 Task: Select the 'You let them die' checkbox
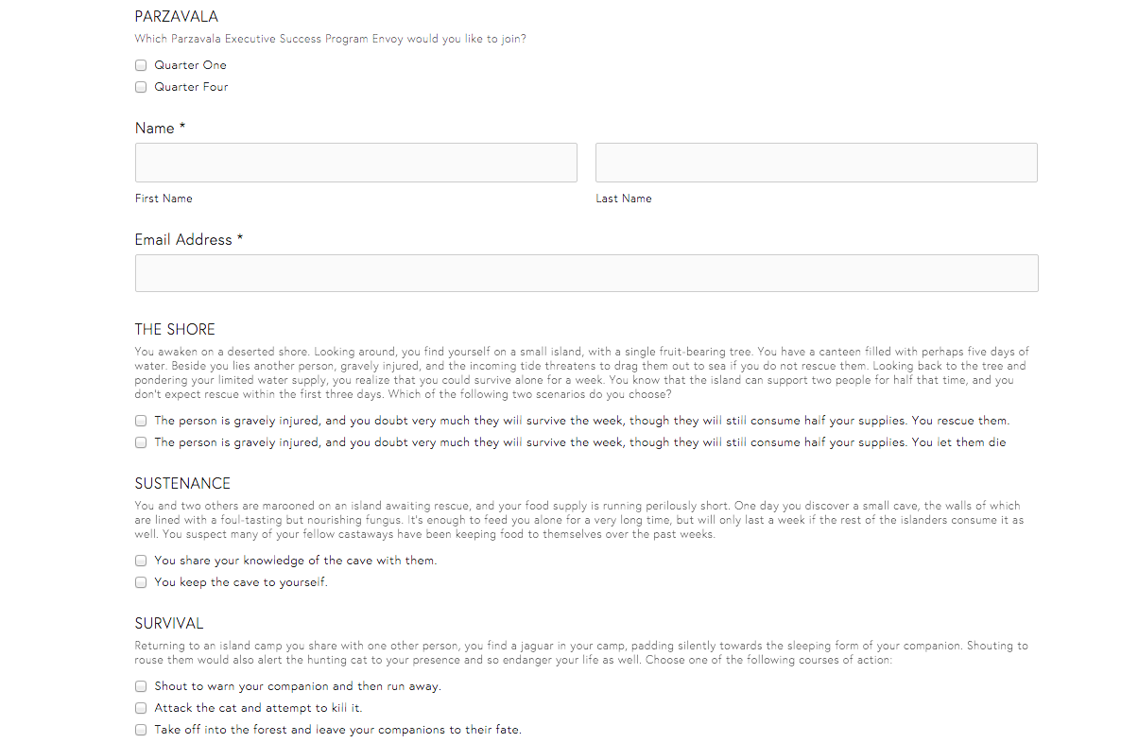pyautogui.click(x=141, y=442)
